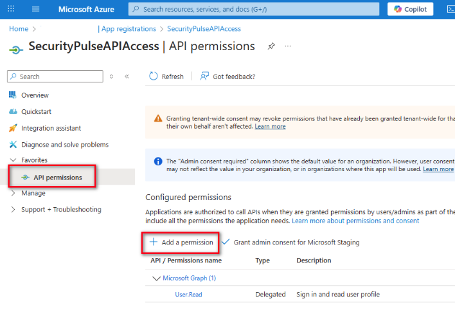
Task: Open the User.Read permission link
Action: pyautogui.click(x=188, y=295)
